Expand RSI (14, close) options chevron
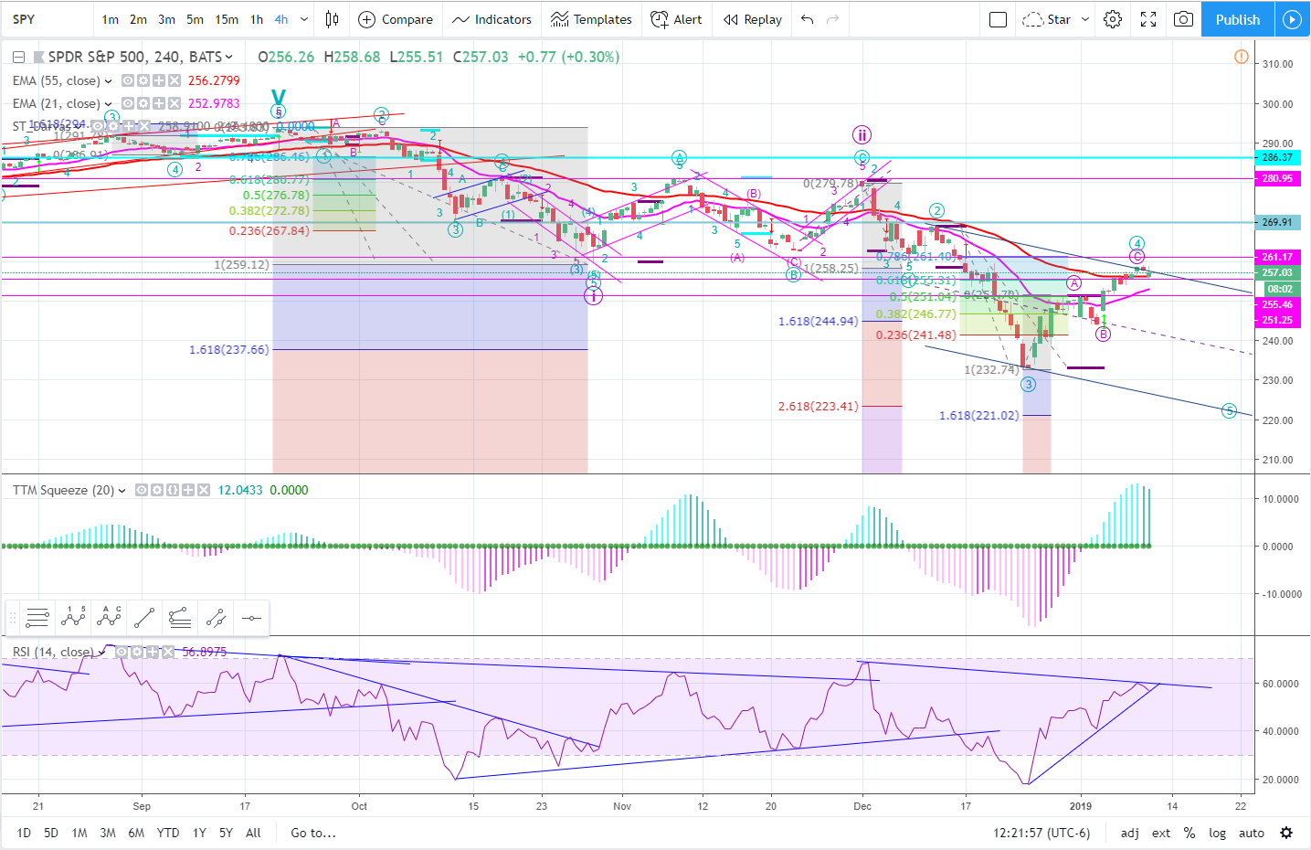This screenshot has height=850, width=1311. 101,652
